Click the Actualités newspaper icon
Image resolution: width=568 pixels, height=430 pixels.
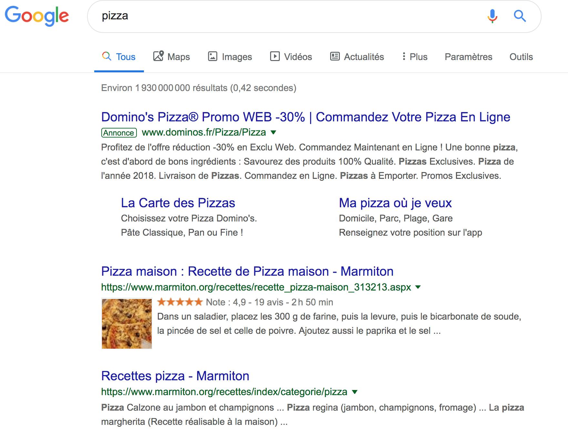335,56
